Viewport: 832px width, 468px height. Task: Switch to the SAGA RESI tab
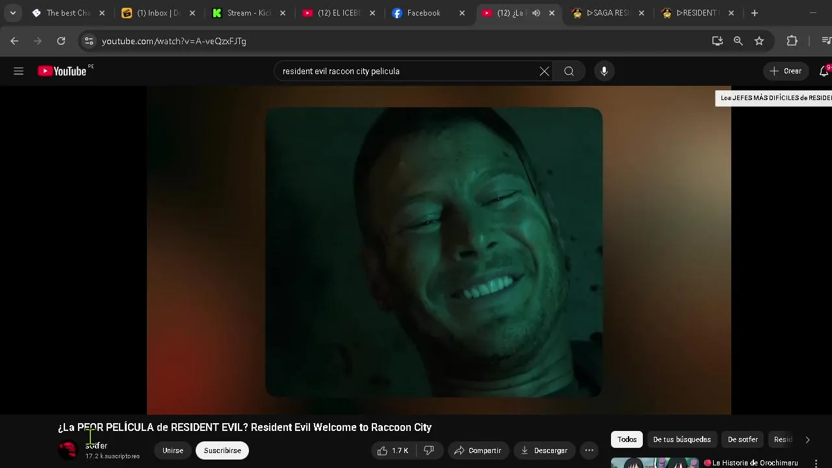[x=607, y=13]
